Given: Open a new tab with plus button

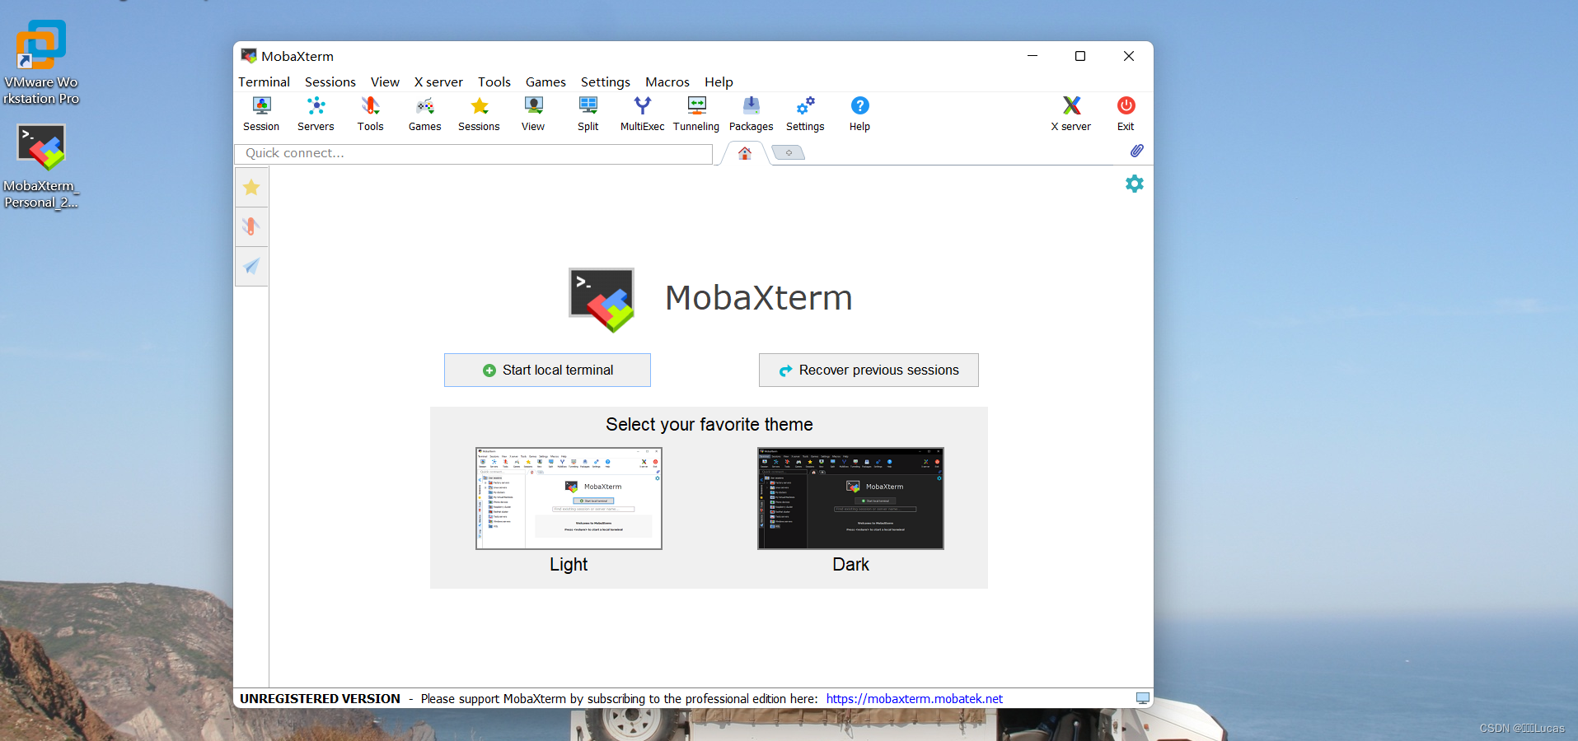Looking at the screenshot, I should point(789,153).
